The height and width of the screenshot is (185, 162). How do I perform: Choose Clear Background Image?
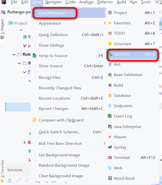pos(68,176)
